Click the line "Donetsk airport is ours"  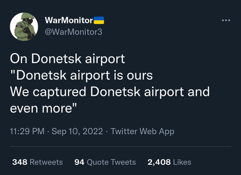(82, 75)
